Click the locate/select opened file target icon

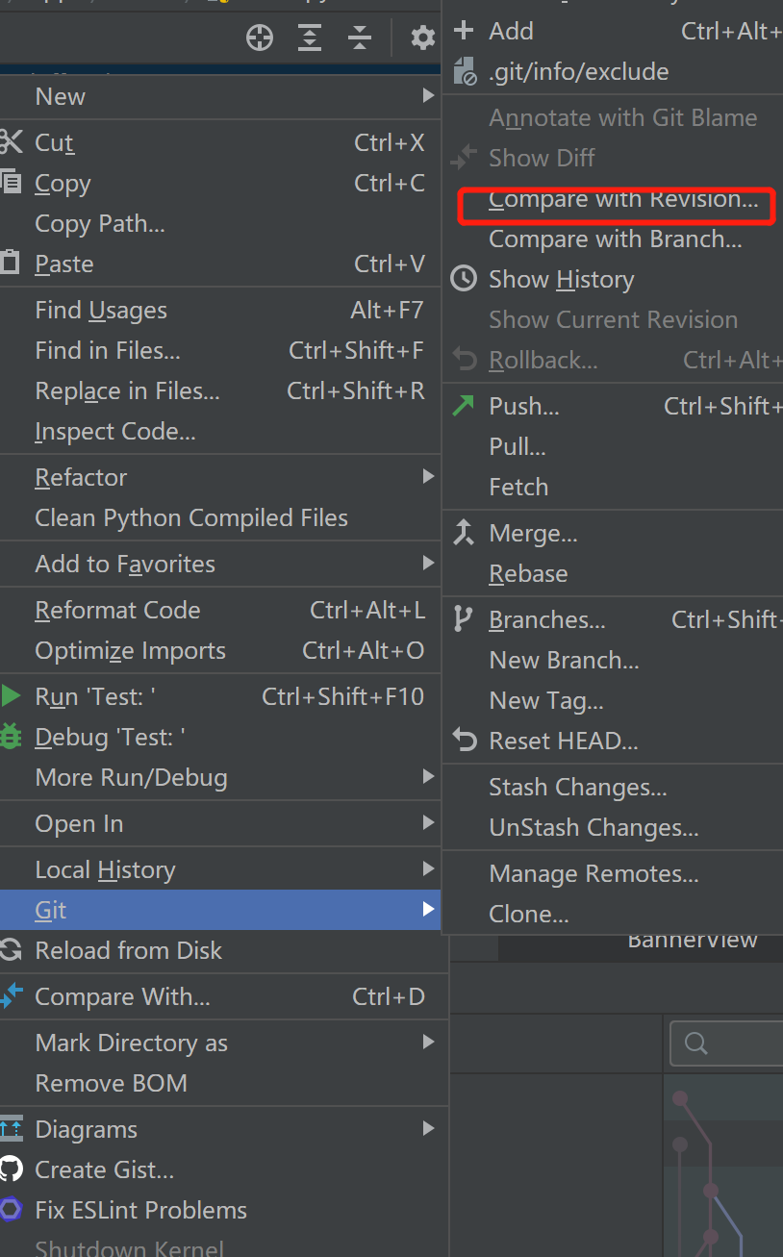pyautogui.click(x=260, y=38)
